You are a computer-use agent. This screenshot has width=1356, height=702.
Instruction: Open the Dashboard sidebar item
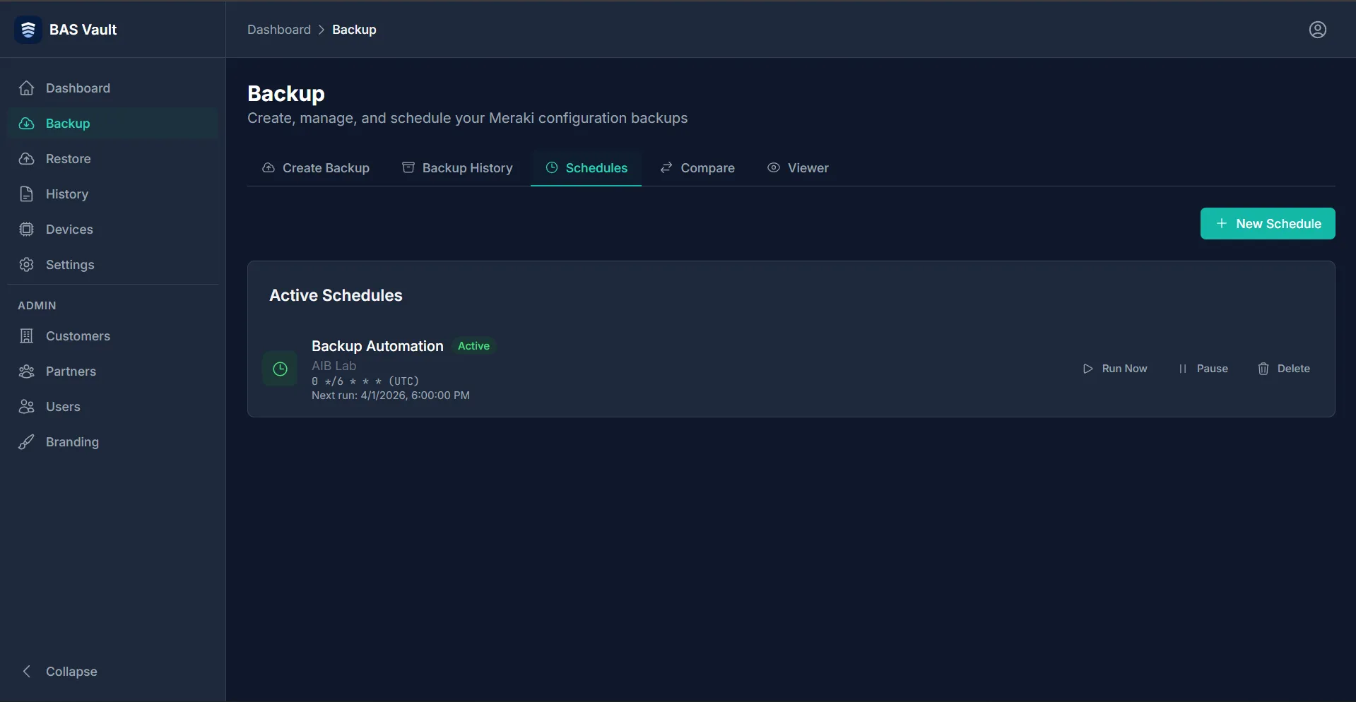coord(113,88)
